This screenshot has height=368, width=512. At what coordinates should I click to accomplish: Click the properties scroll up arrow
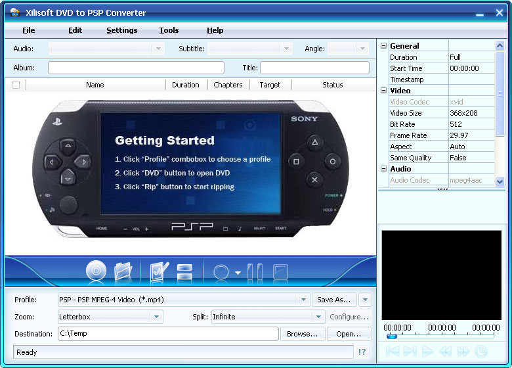coord(500,46)
